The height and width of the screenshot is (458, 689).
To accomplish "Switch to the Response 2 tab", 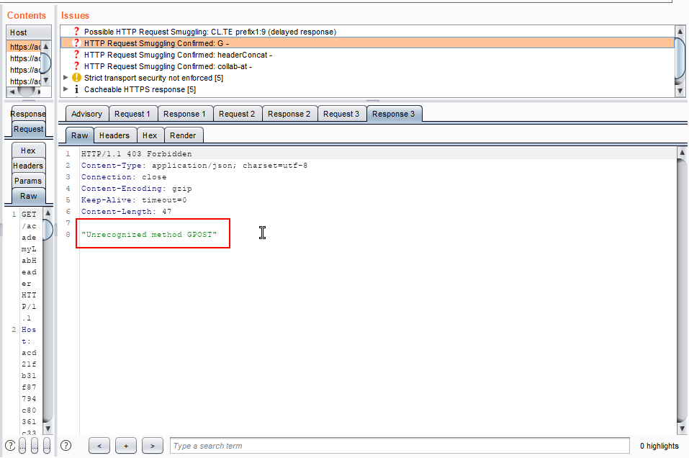I will 289,114.
